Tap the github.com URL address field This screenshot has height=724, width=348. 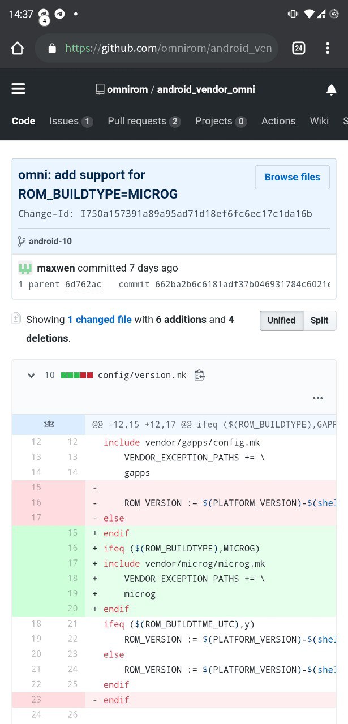pos(157,48)
